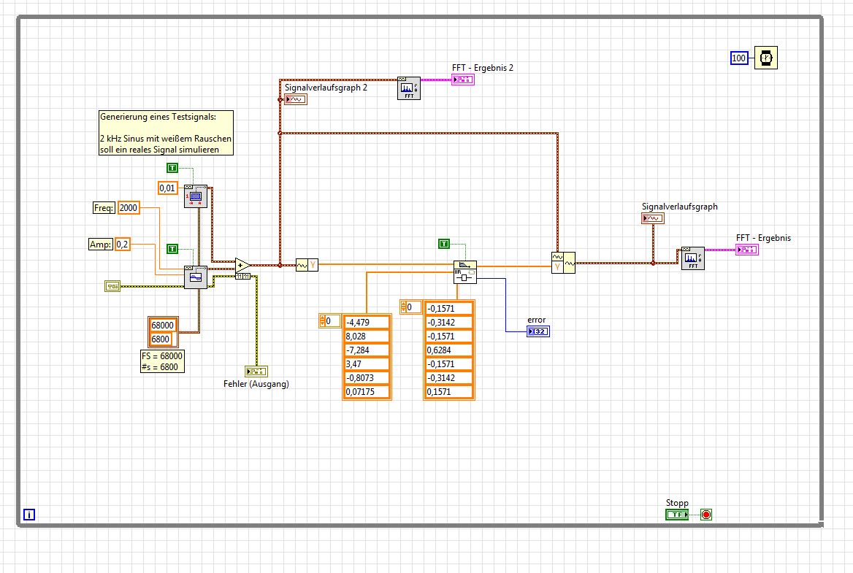Click the loop iteration terminal i
This screenshot has height=573, width=853.
pos(29,515)
